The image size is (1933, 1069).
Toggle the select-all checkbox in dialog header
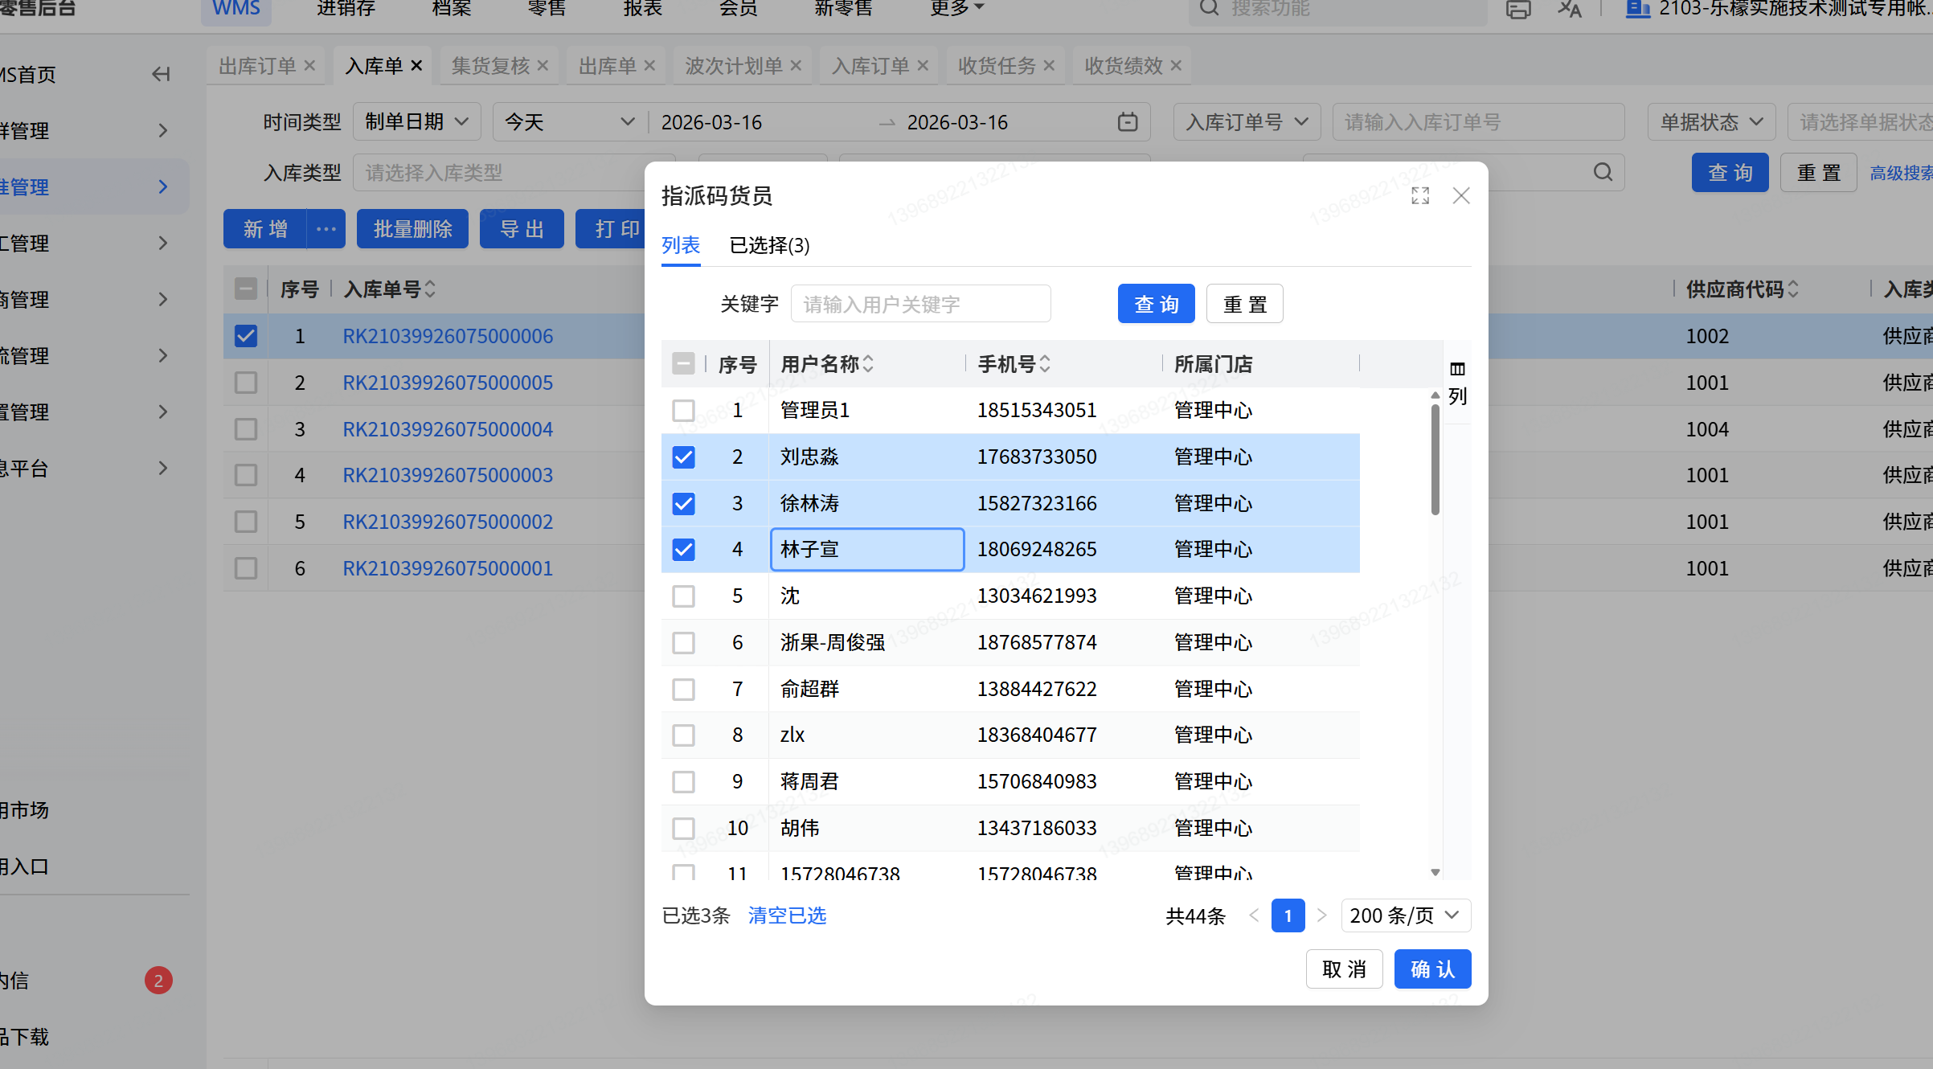[683, 364]
